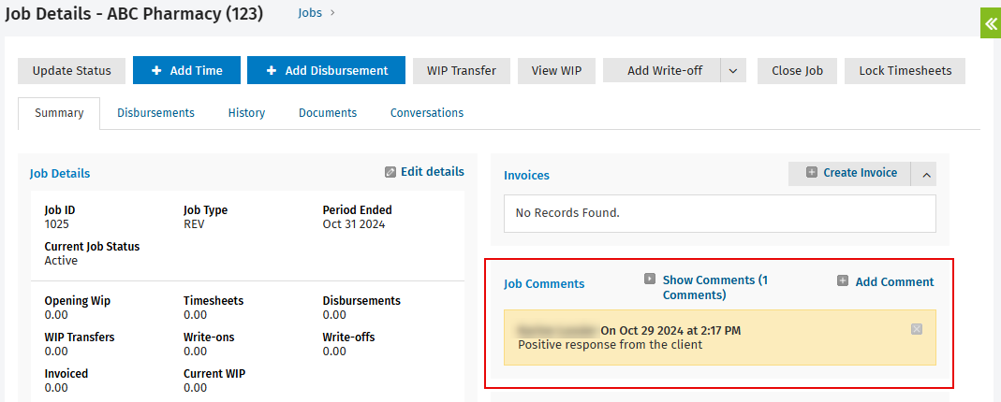Screen dimensions: 1001x402
Task: Click the page title Job Details - ABC Pharmacy (123)
Action: coord(134,13)
